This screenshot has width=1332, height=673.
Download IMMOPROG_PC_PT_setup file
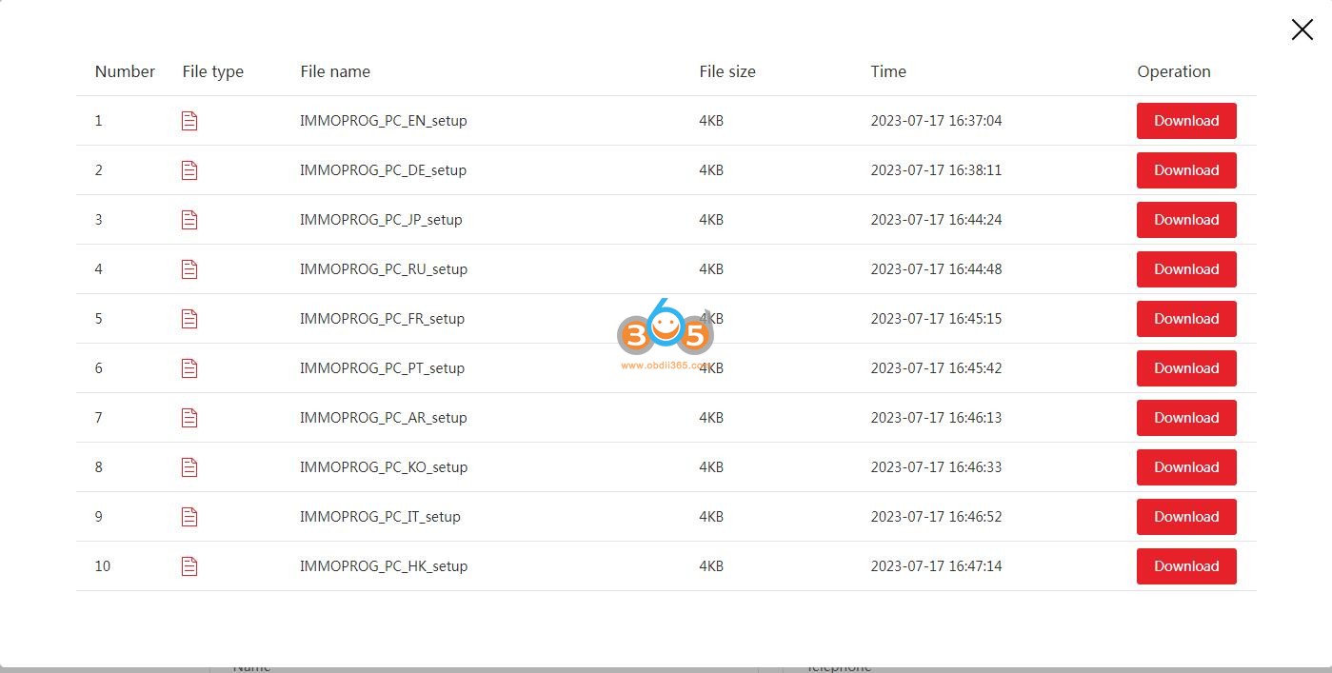[x=1186, y=368]
